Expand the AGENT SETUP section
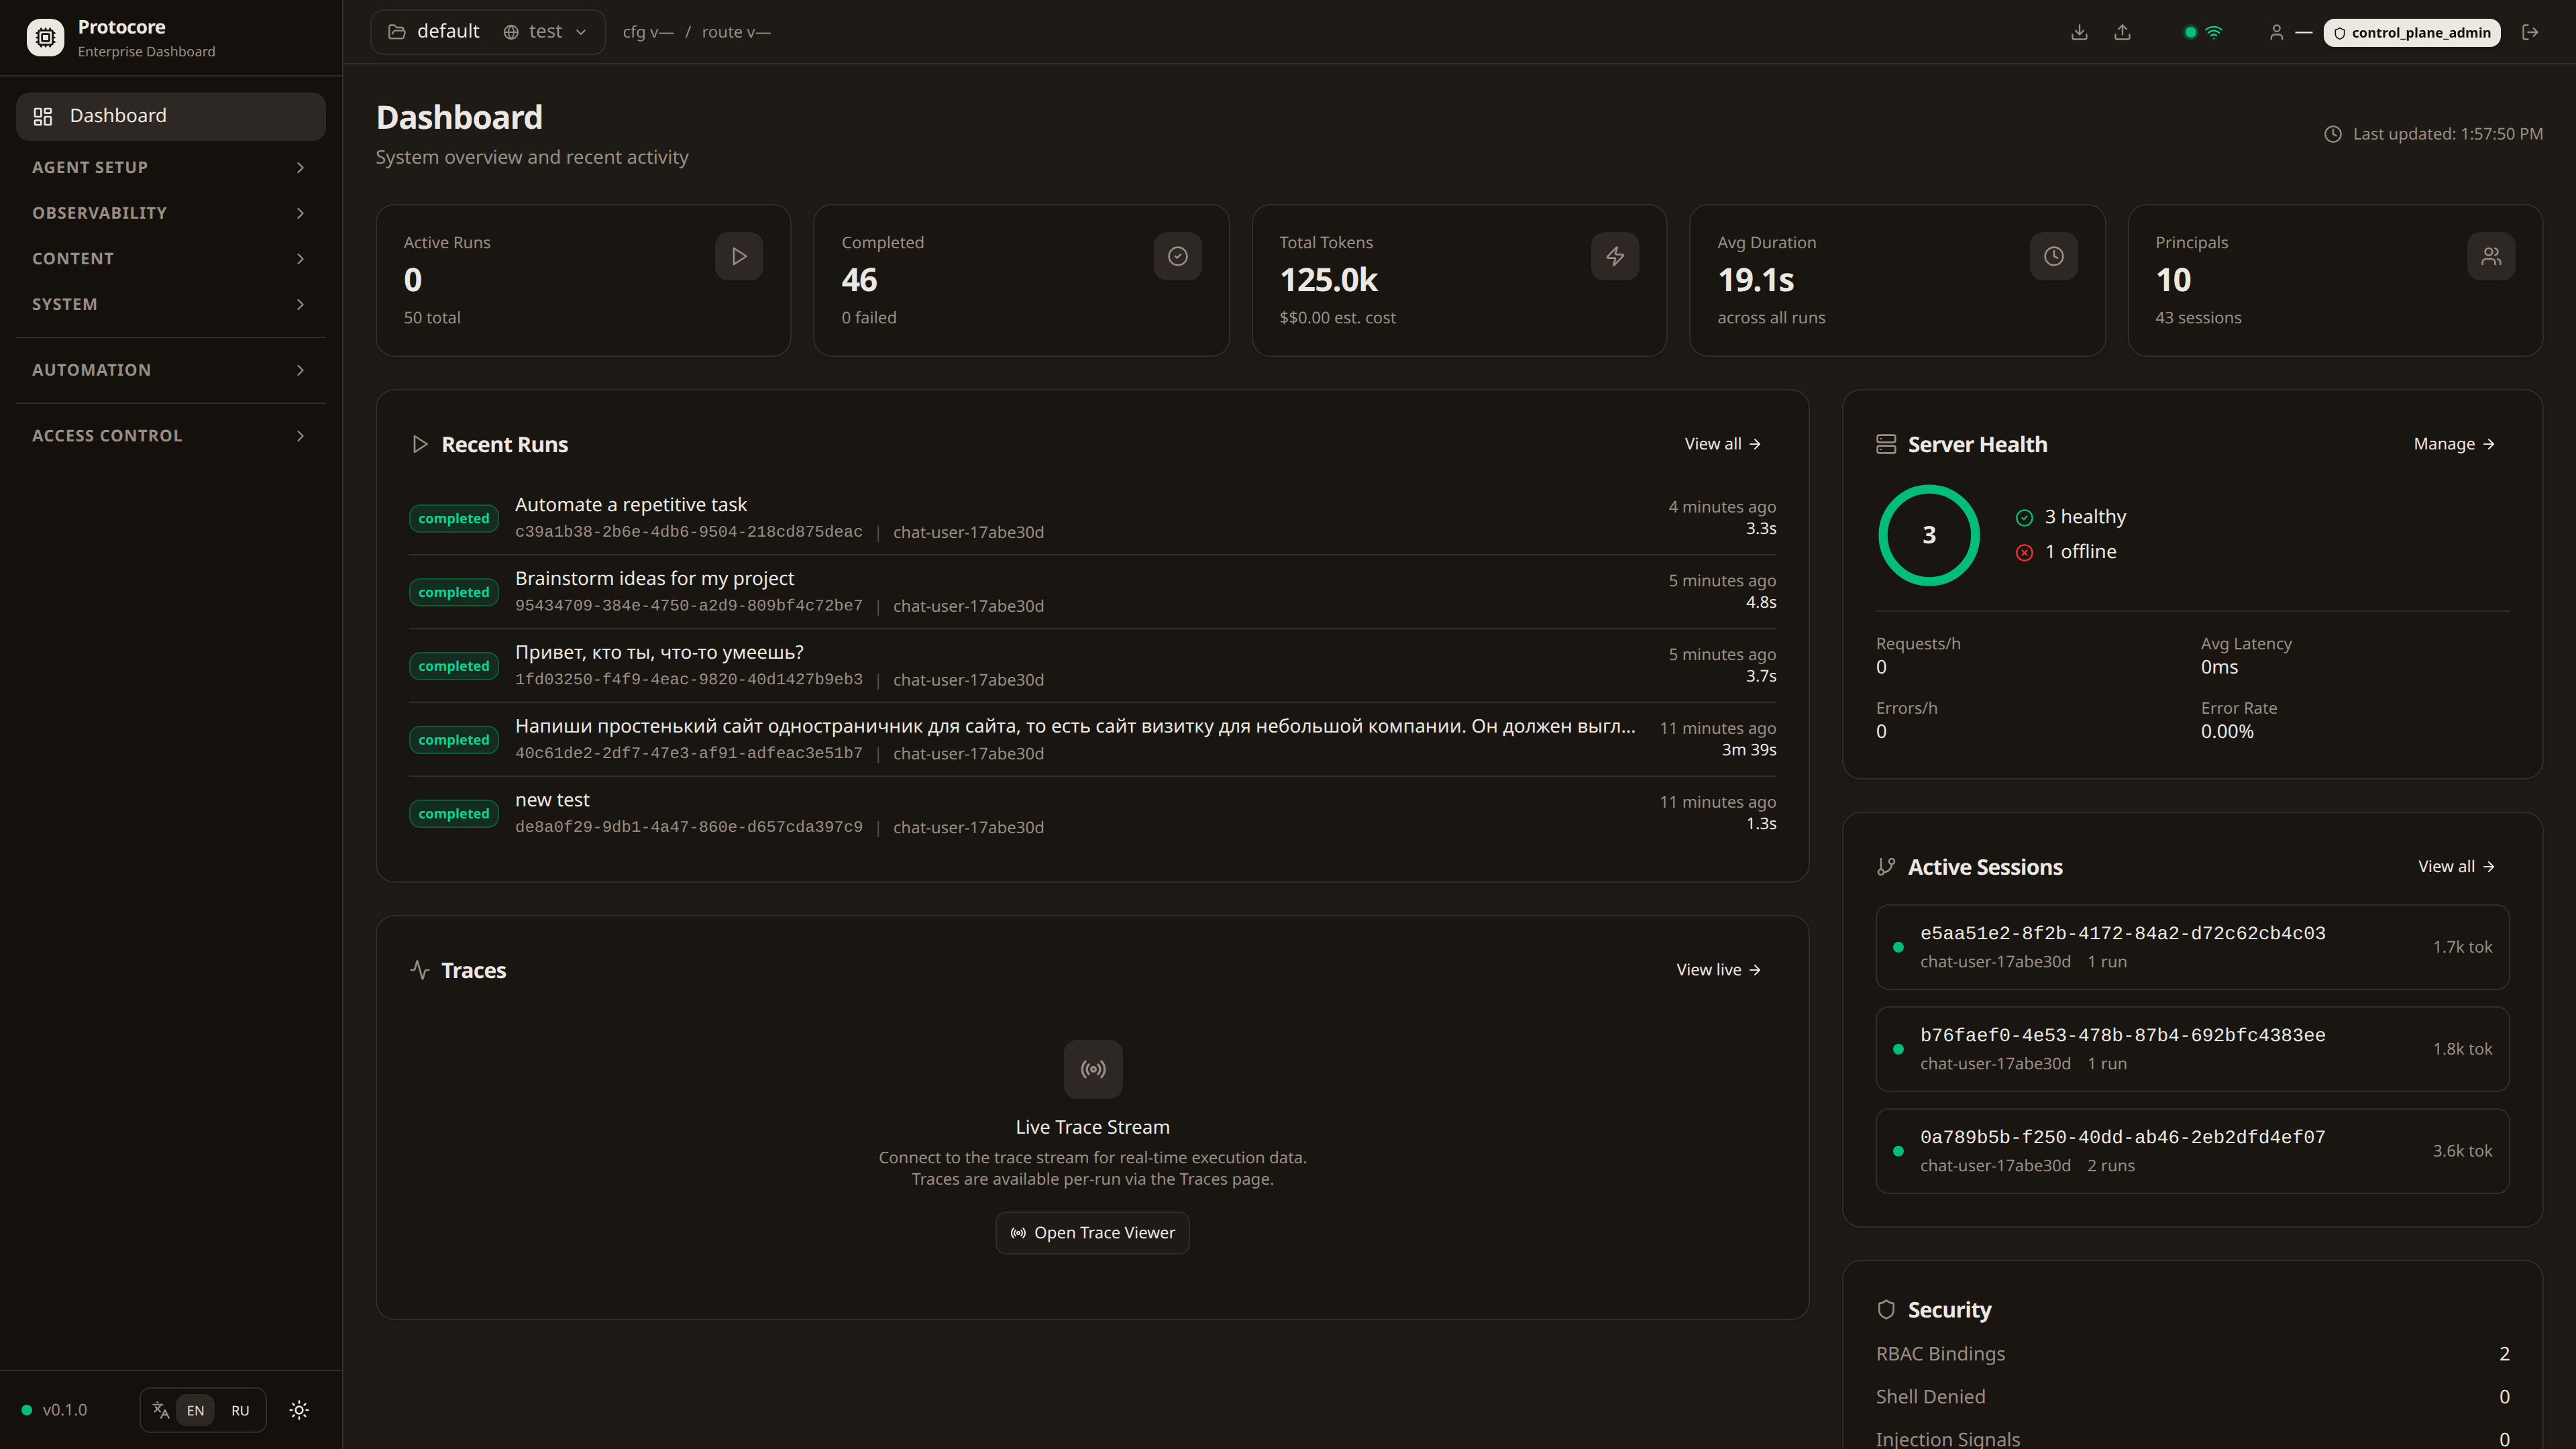This screenshot has height=1449, width=2576. pos(170,167)
